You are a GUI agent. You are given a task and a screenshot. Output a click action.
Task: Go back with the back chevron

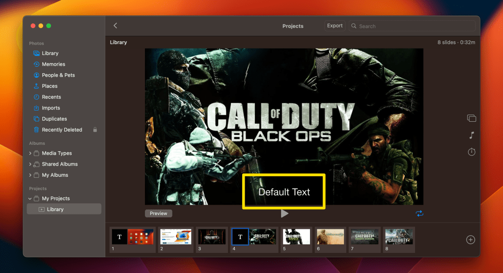tap(115, 26)
